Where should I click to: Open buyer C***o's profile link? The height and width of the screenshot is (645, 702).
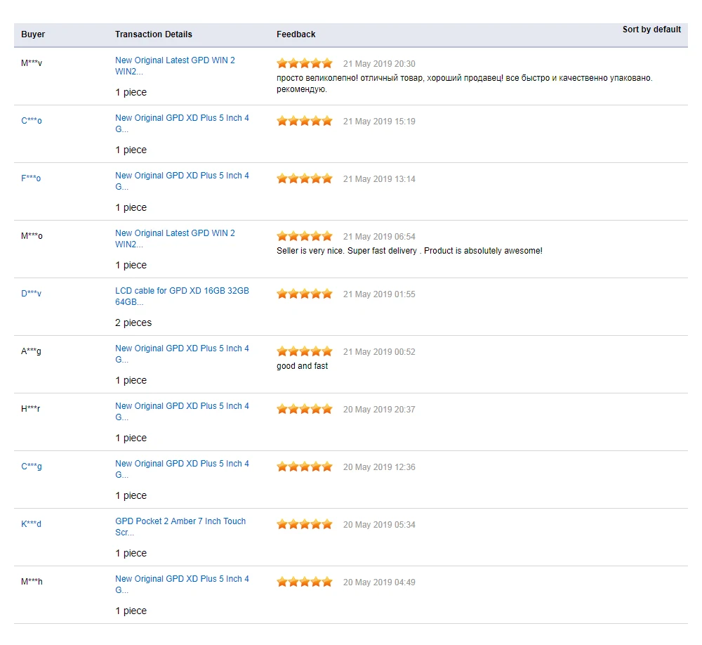point(32,121)
